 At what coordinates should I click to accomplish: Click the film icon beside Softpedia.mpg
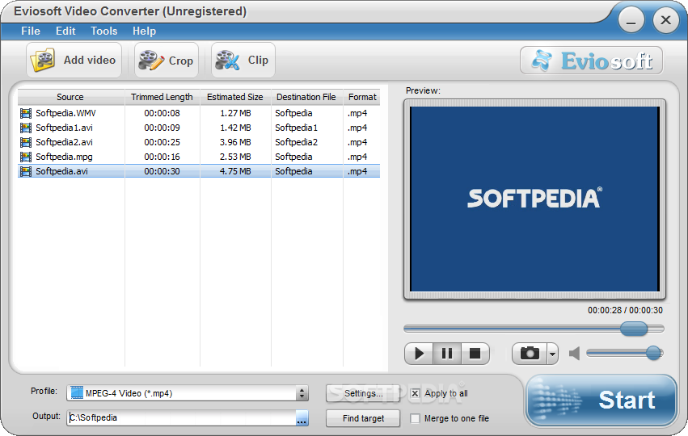pyautogui.click(x=26, y=157)
